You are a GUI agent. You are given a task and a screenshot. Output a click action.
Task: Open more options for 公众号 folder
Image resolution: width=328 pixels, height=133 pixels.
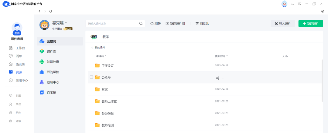[224, 78]
